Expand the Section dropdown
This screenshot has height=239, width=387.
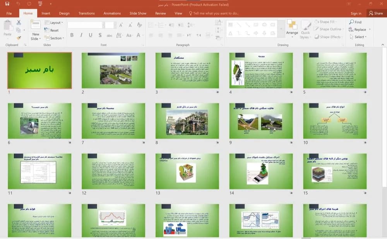[54, 38]
